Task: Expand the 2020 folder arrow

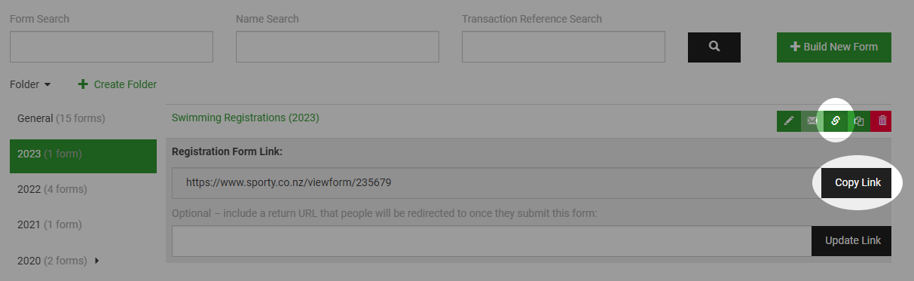Action: [x=97, y=261]
